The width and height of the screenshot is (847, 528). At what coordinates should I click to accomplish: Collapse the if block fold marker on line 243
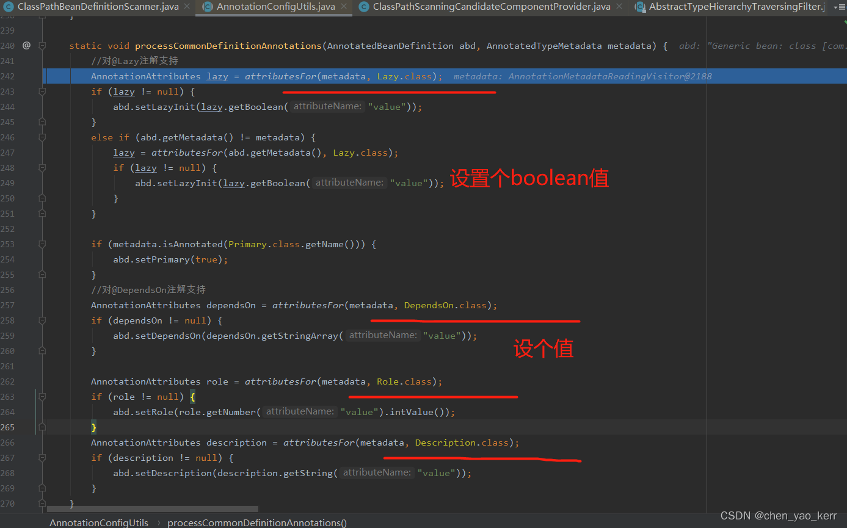pos(42,92)
